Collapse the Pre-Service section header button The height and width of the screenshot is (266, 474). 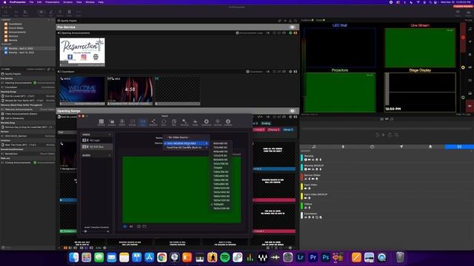coord(293,27)
